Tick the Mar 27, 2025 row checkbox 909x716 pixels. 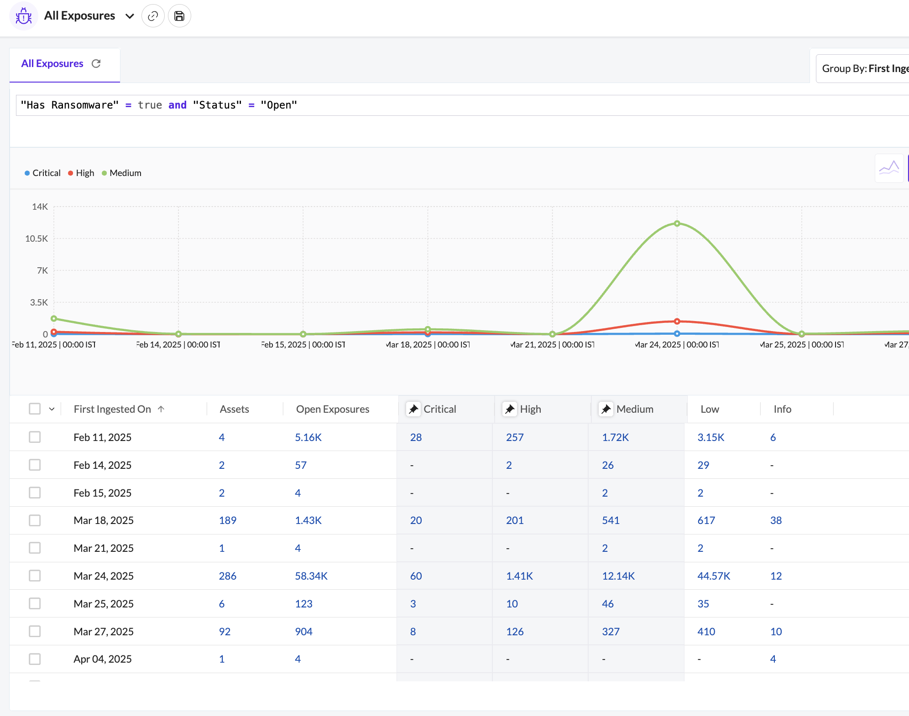point(35,631)
